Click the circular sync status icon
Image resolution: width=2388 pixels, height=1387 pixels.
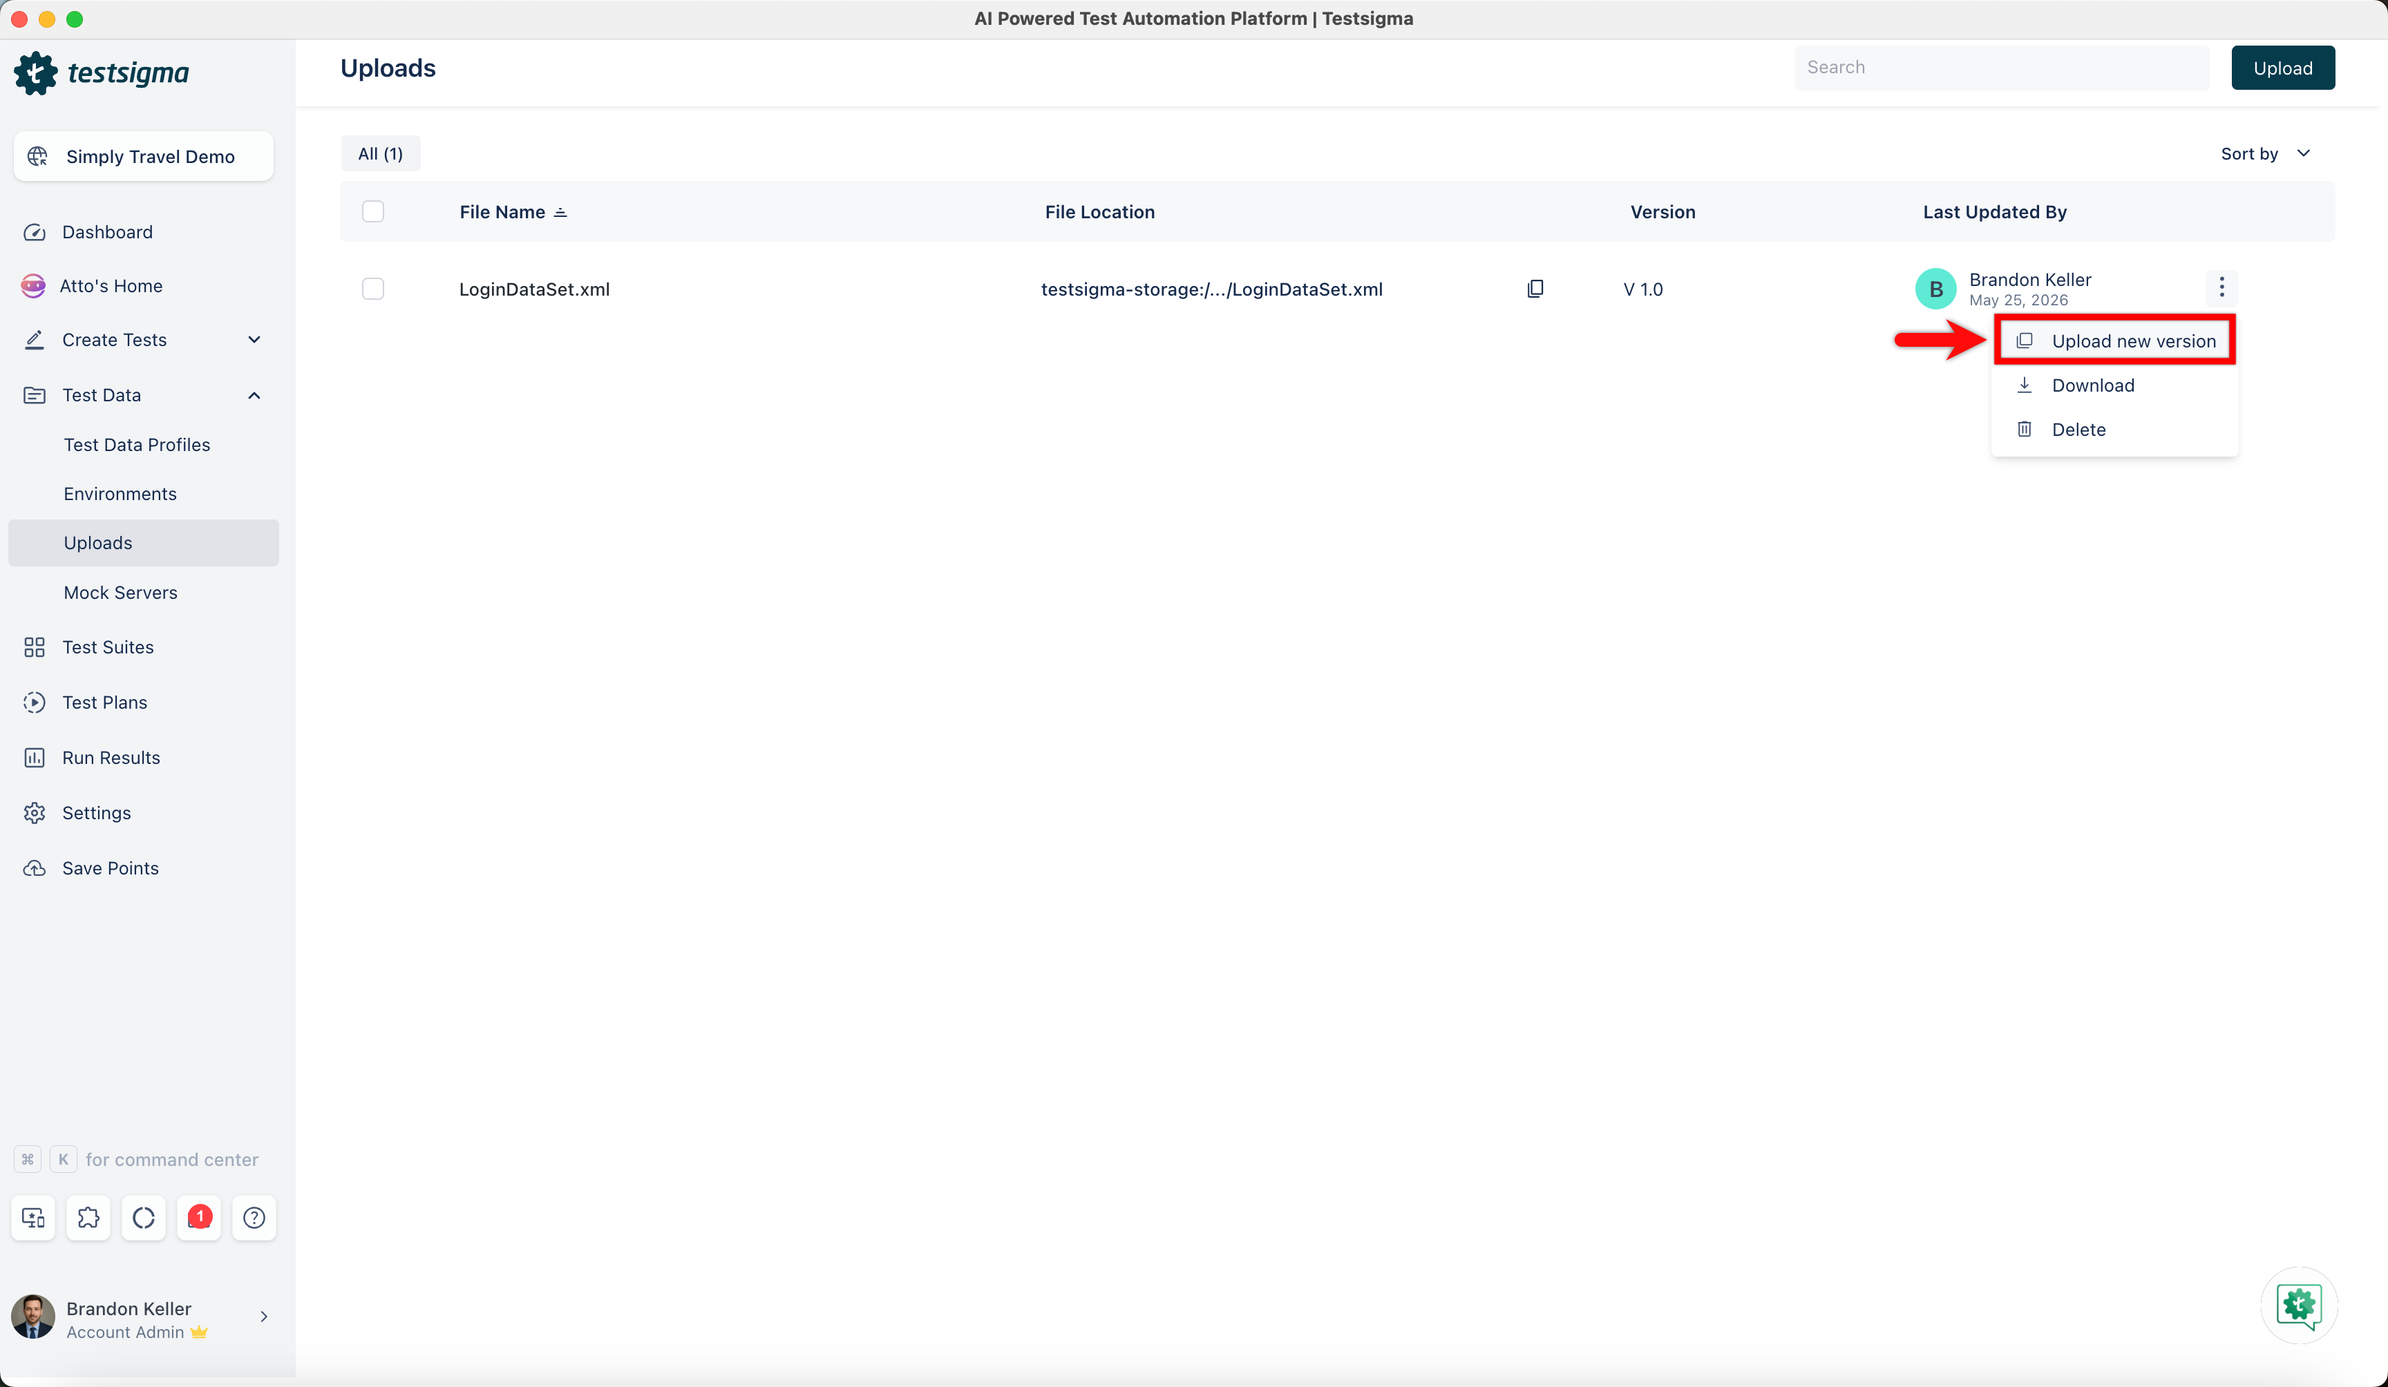click(144, 1217)
